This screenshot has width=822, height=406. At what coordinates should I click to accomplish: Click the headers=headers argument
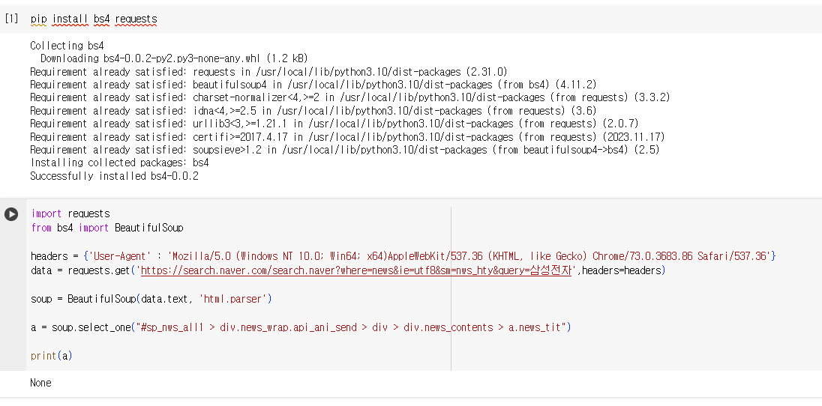point(621,270)
